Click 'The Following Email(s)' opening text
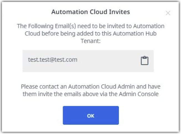The height and width of the screenshot is (134, 181). click(x=46, y=26)
